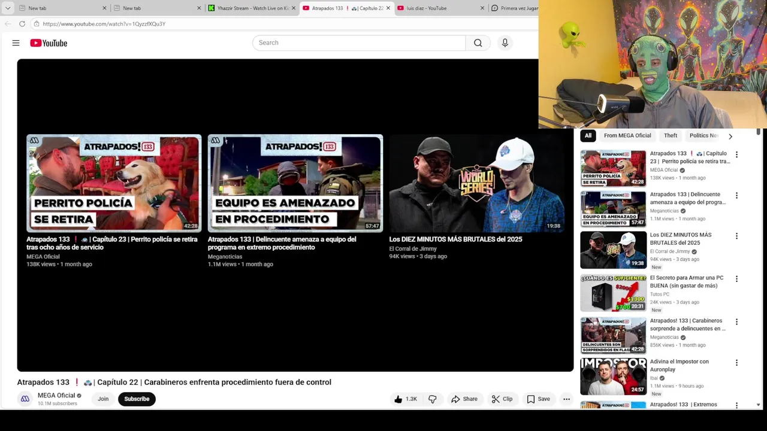767x431 pixels.
Task: Click El Corral de Jimmy endscreen channel
Action: coord(413,248)
